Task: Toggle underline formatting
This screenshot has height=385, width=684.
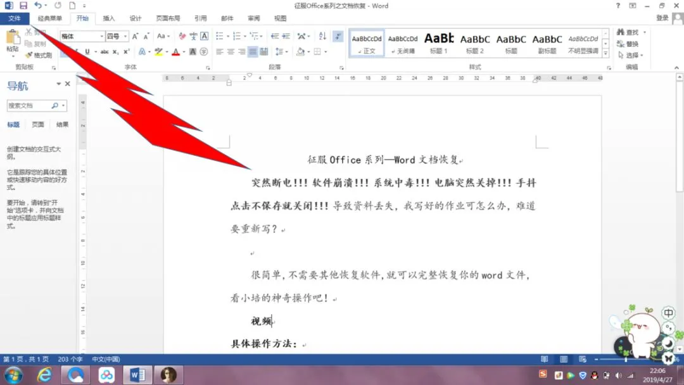Action: 87,52
